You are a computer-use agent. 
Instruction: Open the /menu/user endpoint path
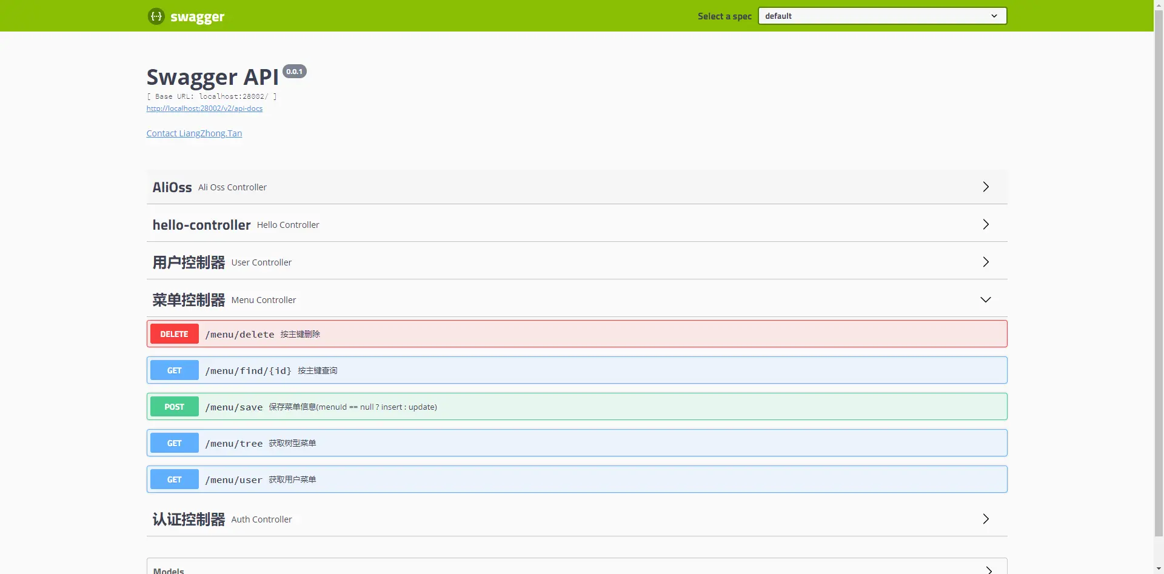click(x=234, y=480)
